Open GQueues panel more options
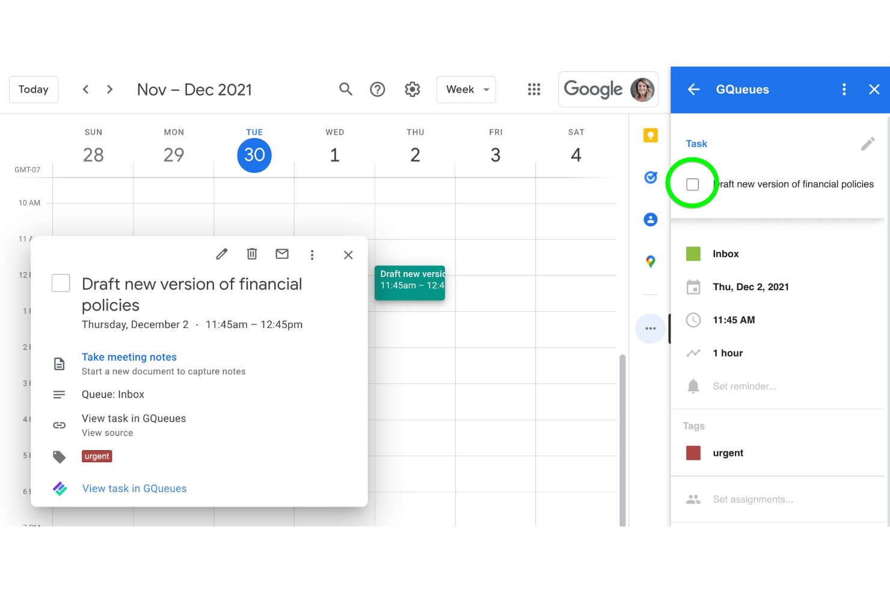The width and height of the screenshot is (890, 593). point(844,90)
